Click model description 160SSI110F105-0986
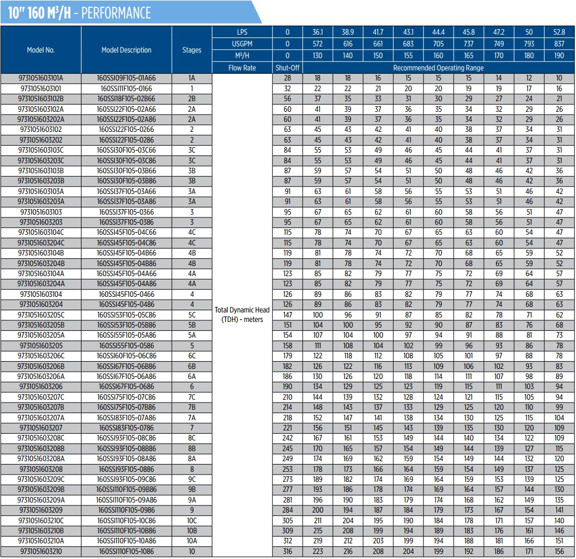Screen dimensions: 576x559 (126, 510)
